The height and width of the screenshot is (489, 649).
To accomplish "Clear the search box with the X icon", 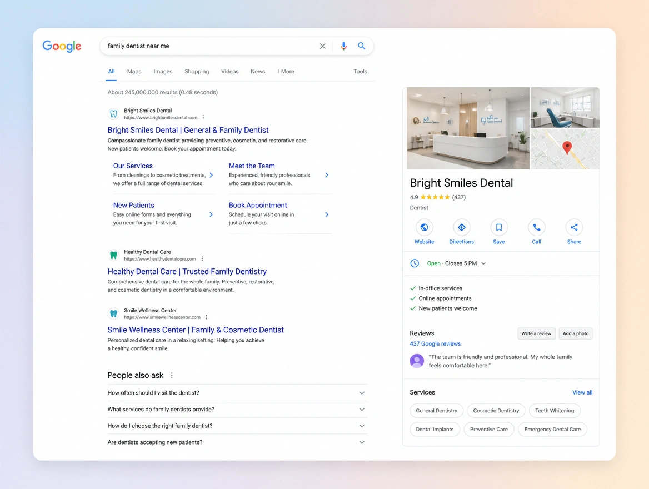I will coord(322,46).
